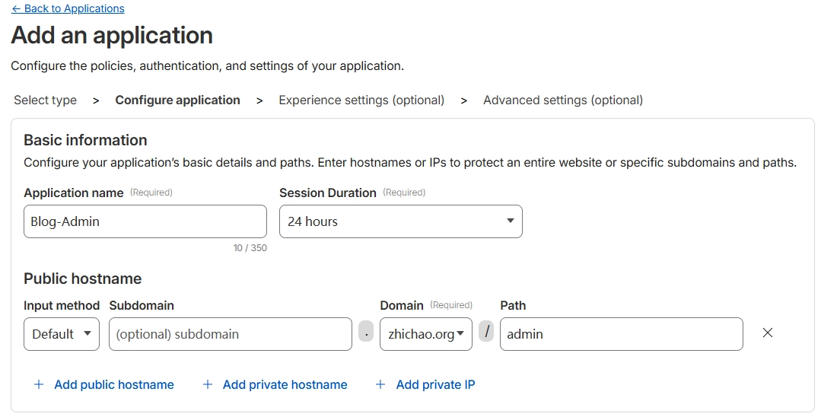The image size is (821, 417).
Task: Click the plus icon beside Add private IP
Action: pos(380,385)
